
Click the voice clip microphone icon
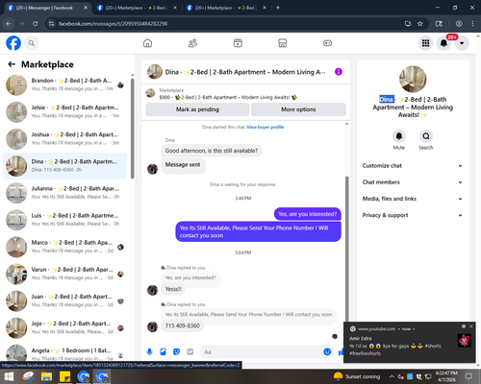[149, 352]
